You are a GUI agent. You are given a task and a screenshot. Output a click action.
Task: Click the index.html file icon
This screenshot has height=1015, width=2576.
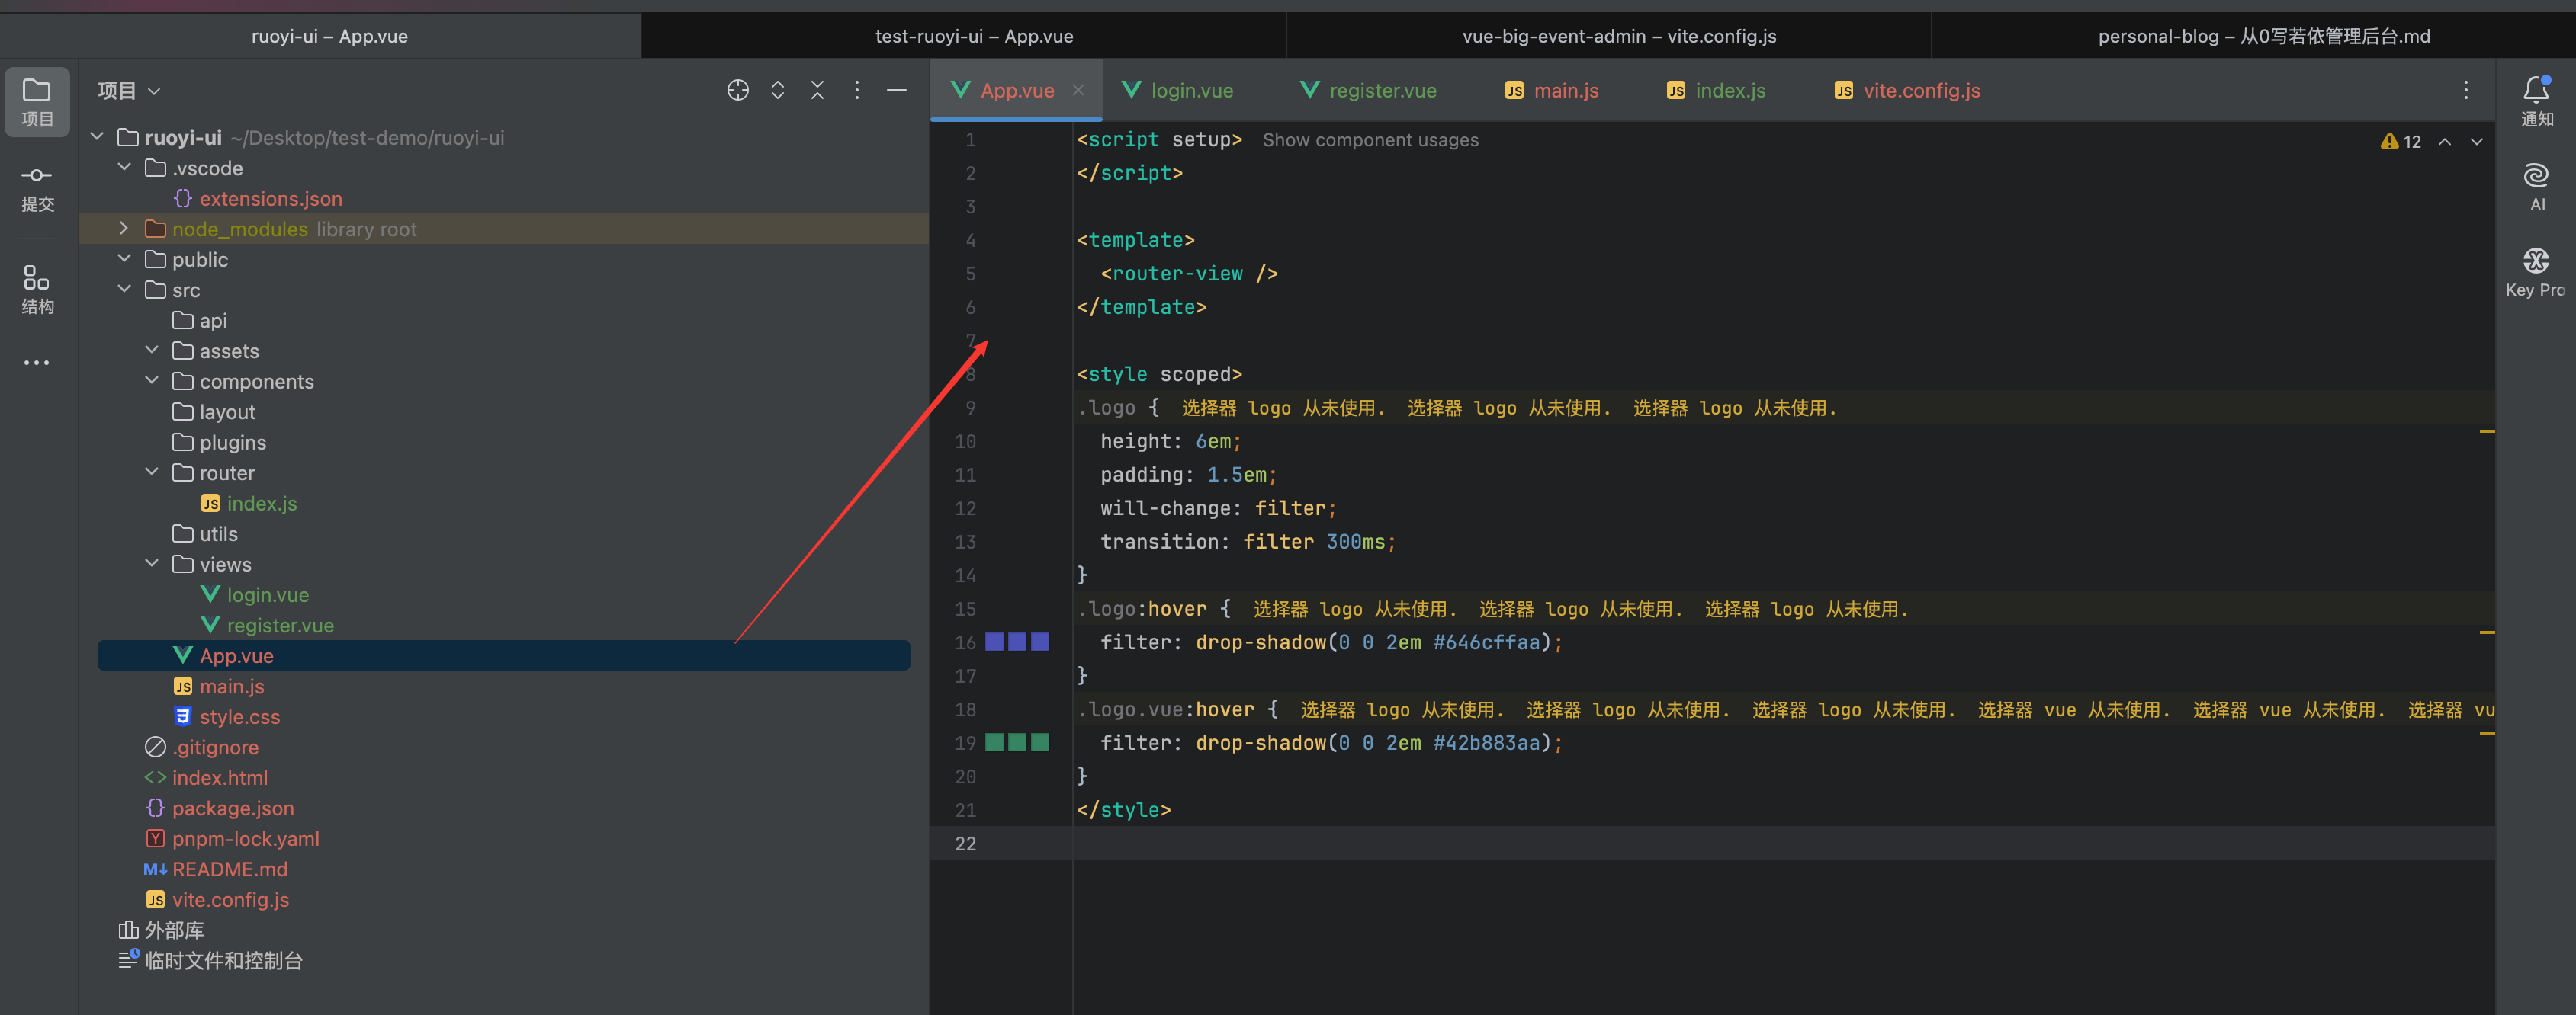155,777
